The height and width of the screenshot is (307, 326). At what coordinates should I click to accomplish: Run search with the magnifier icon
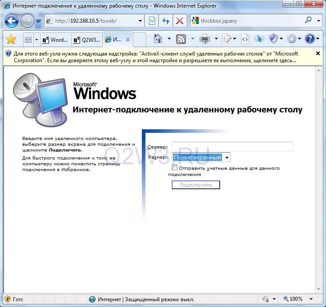(308, 20)
